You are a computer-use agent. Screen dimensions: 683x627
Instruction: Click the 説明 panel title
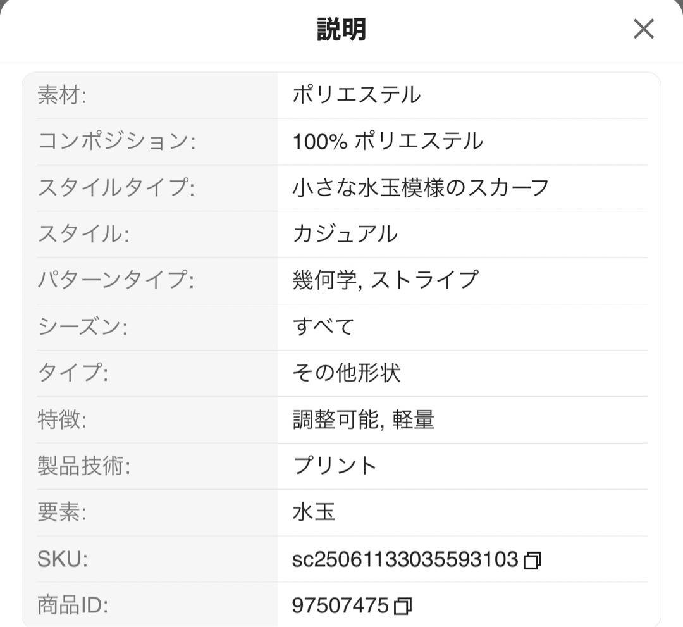click(x=341, y=29)
